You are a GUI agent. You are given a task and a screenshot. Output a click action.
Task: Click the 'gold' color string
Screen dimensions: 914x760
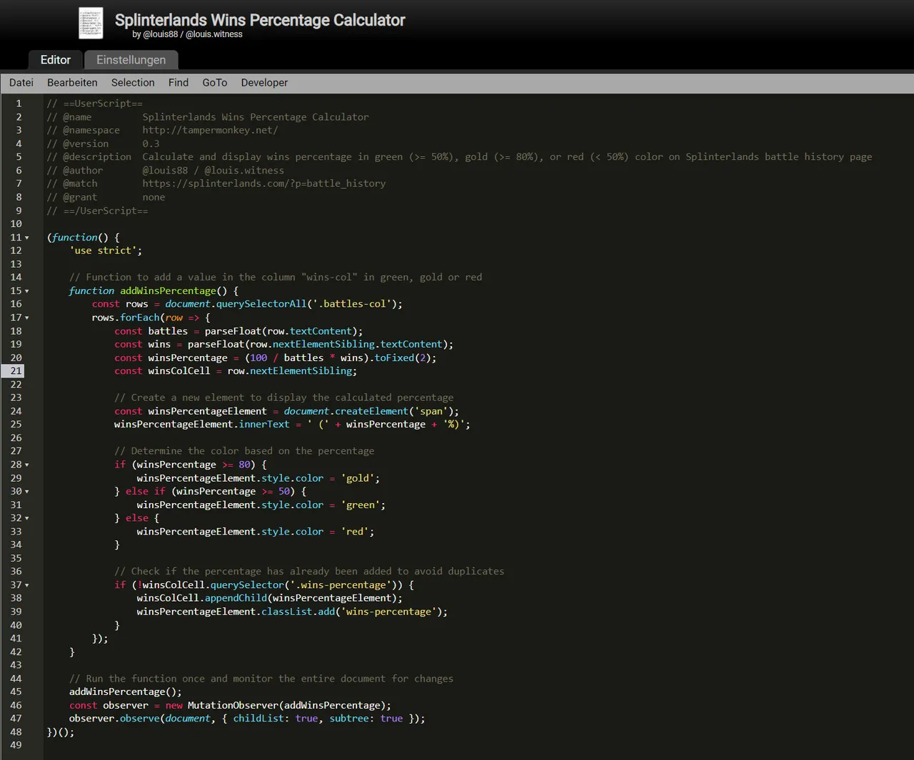point(358,478)
